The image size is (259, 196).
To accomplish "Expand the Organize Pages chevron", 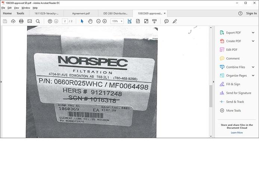I will (253, 75).
